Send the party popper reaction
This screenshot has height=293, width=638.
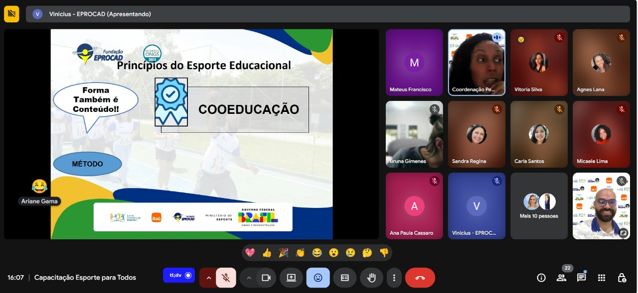(x=284, y=253)
